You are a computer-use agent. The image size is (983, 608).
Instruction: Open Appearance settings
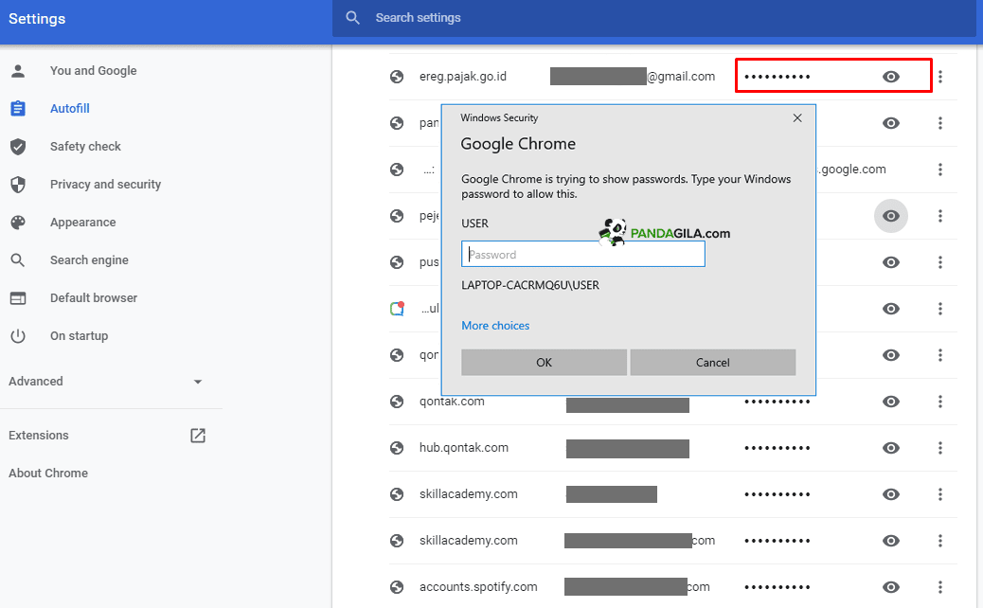(82, 223)
